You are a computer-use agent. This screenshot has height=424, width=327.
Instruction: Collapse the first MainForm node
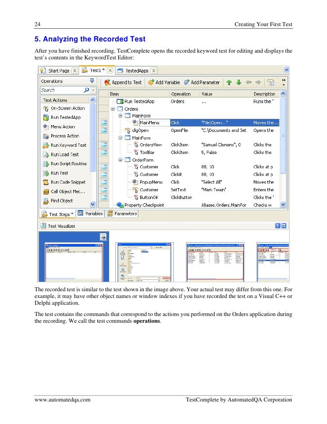120,116
